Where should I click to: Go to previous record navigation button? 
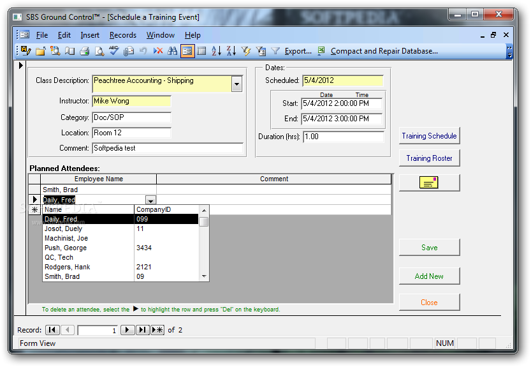click(68, 330)
